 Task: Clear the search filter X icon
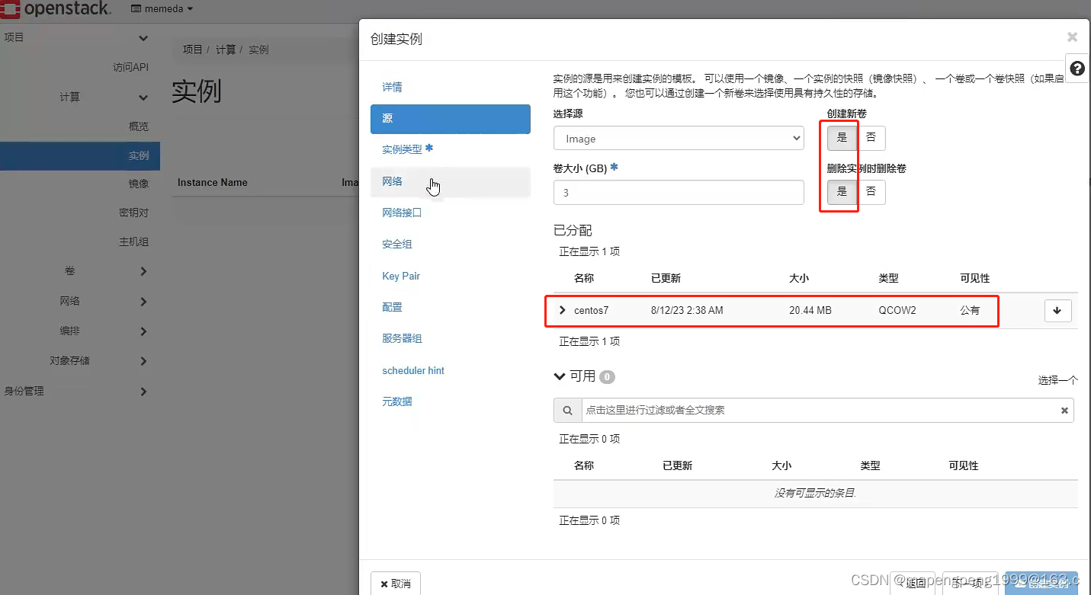1064,410
